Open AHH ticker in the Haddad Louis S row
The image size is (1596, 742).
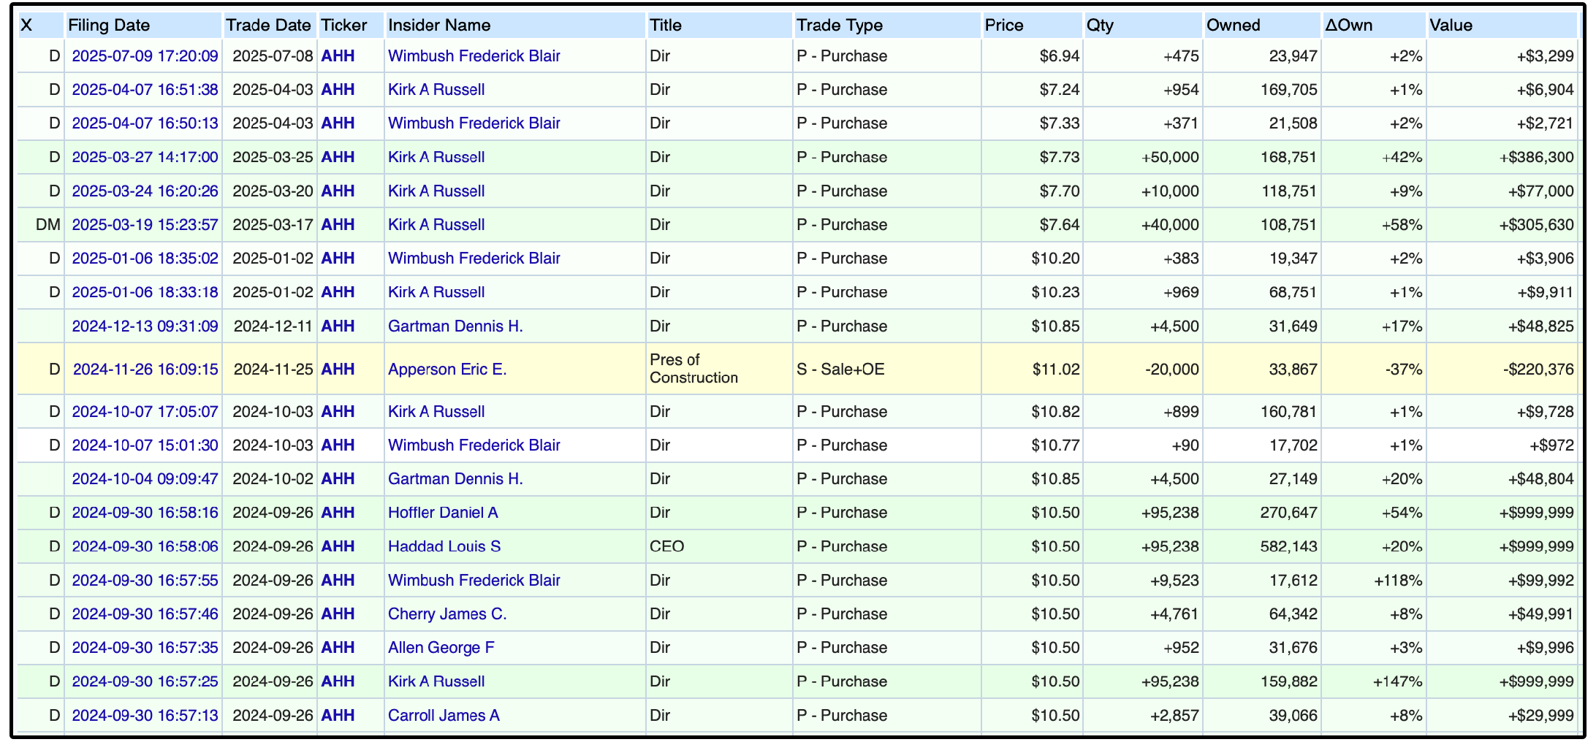338,546
